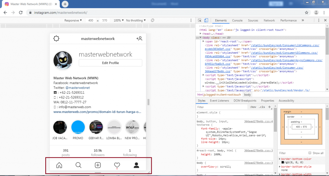Click the rotate device orientation icon
This screenshot has width=329, height=176.
point(153,20)
